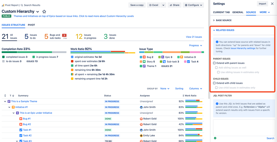The image size is (277, 142).
Task: Enable Extend with child issues
Action: [x=214, y=83]
